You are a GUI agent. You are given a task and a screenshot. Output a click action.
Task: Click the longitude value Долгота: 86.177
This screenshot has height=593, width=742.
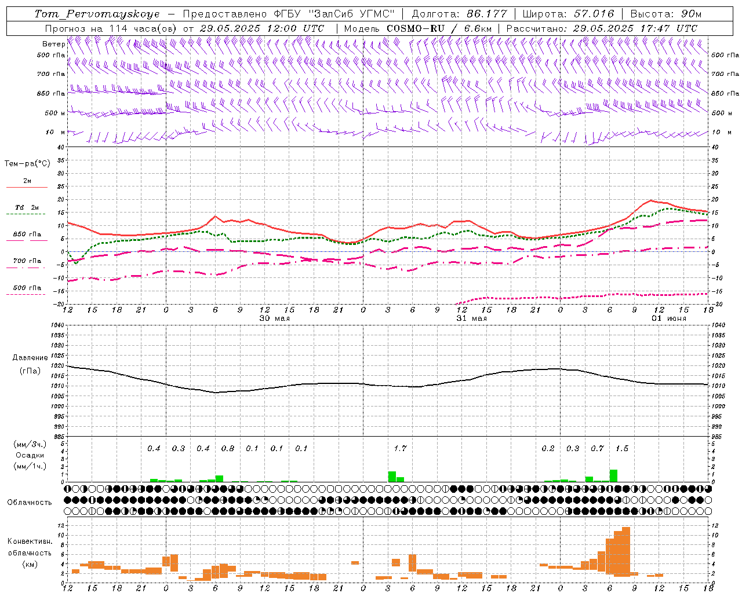point(459,14)
